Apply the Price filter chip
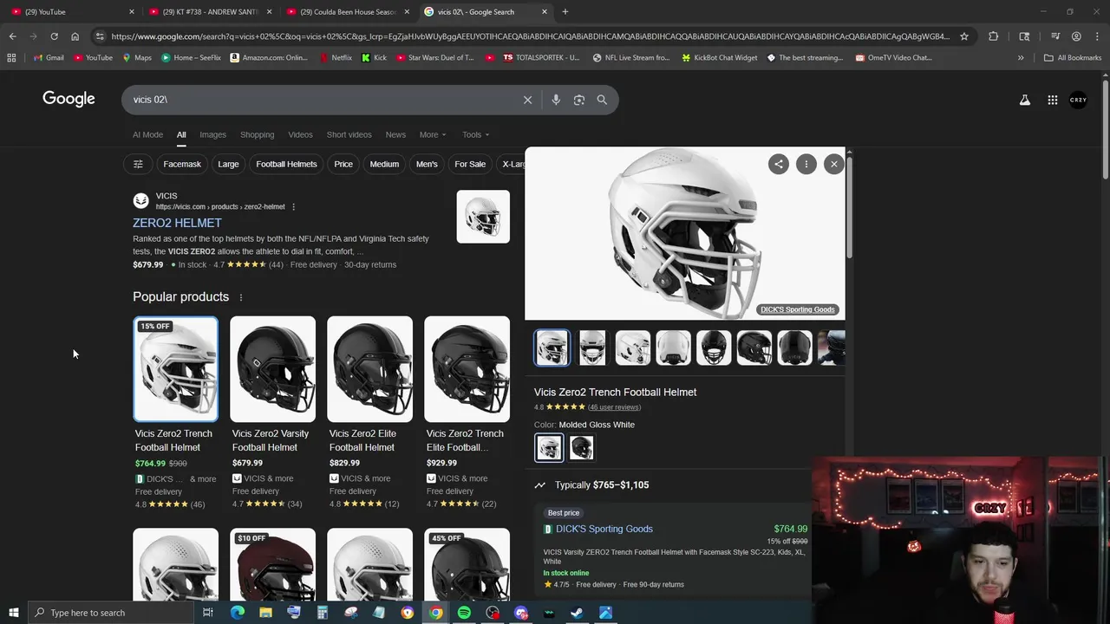The width and height of the screenshot is (1110, 624). (x=343, y=164)
